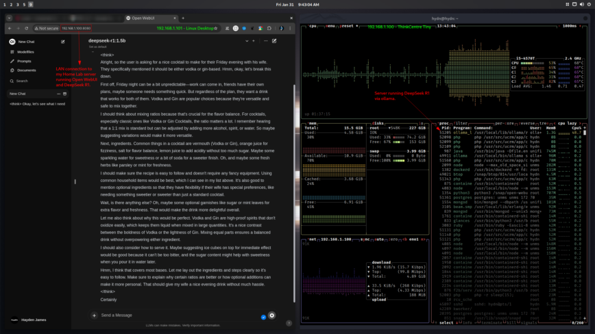Screen dimensions: 595x334
Task: Select the ollama_l process row PID 51205
Action: tap(511, 133)
